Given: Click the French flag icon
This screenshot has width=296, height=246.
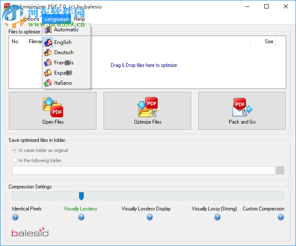Looking at the screenshot, I should 48,63.
